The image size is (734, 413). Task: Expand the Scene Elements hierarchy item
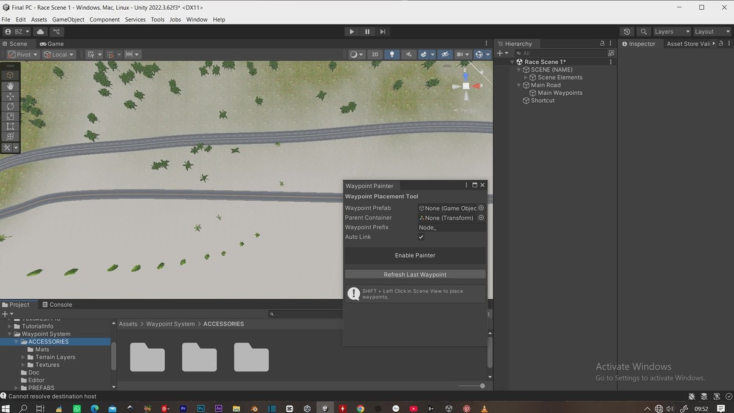coord(526,77)
